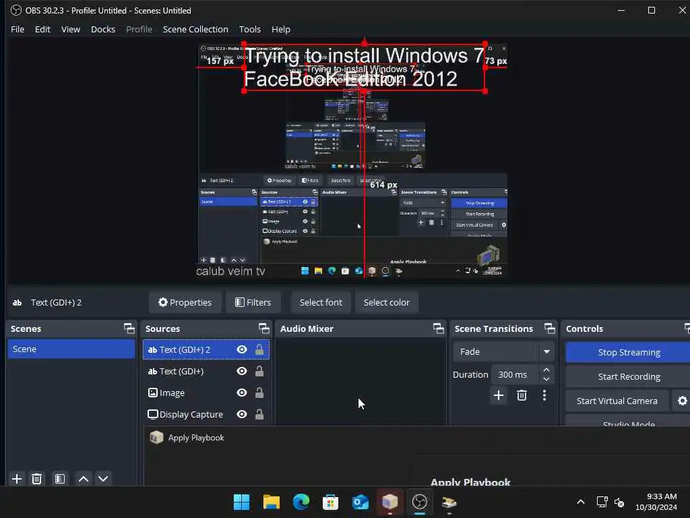
Task: Click the muted volume tray icon
Action: [620, 502]
